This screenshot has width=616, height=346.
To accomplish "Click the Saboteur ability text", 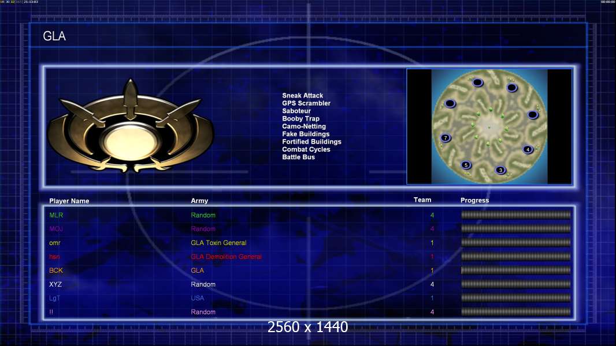I will pyautogui.click(x=296, y=111).
